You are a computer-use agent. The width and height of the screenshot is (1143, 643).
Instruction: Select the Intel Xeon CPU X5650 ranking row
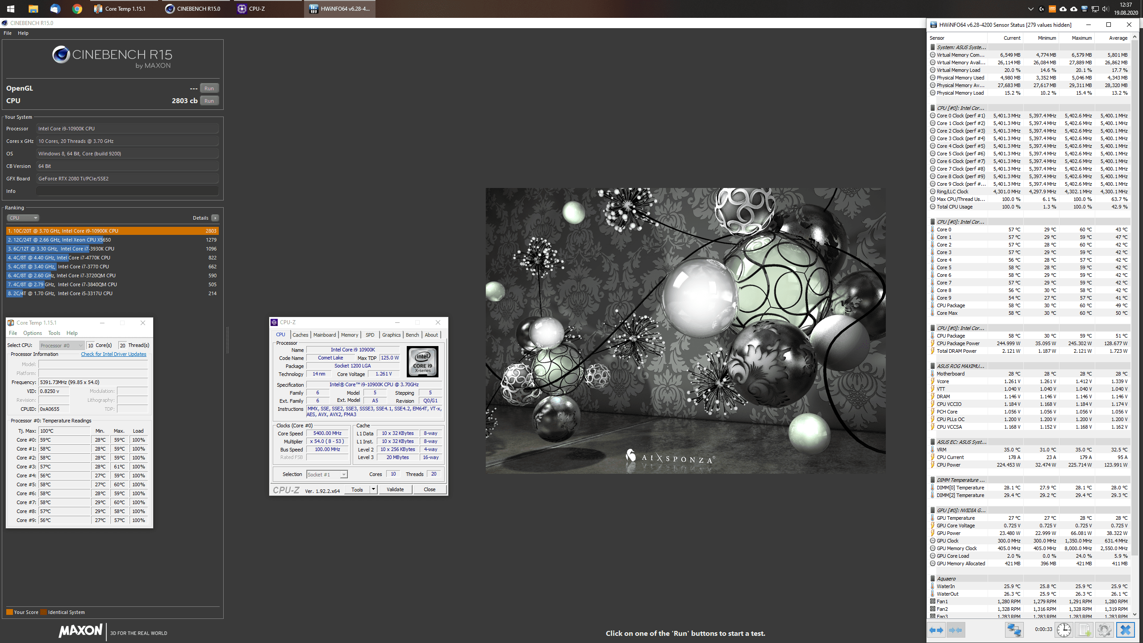[x=112, y=240]
